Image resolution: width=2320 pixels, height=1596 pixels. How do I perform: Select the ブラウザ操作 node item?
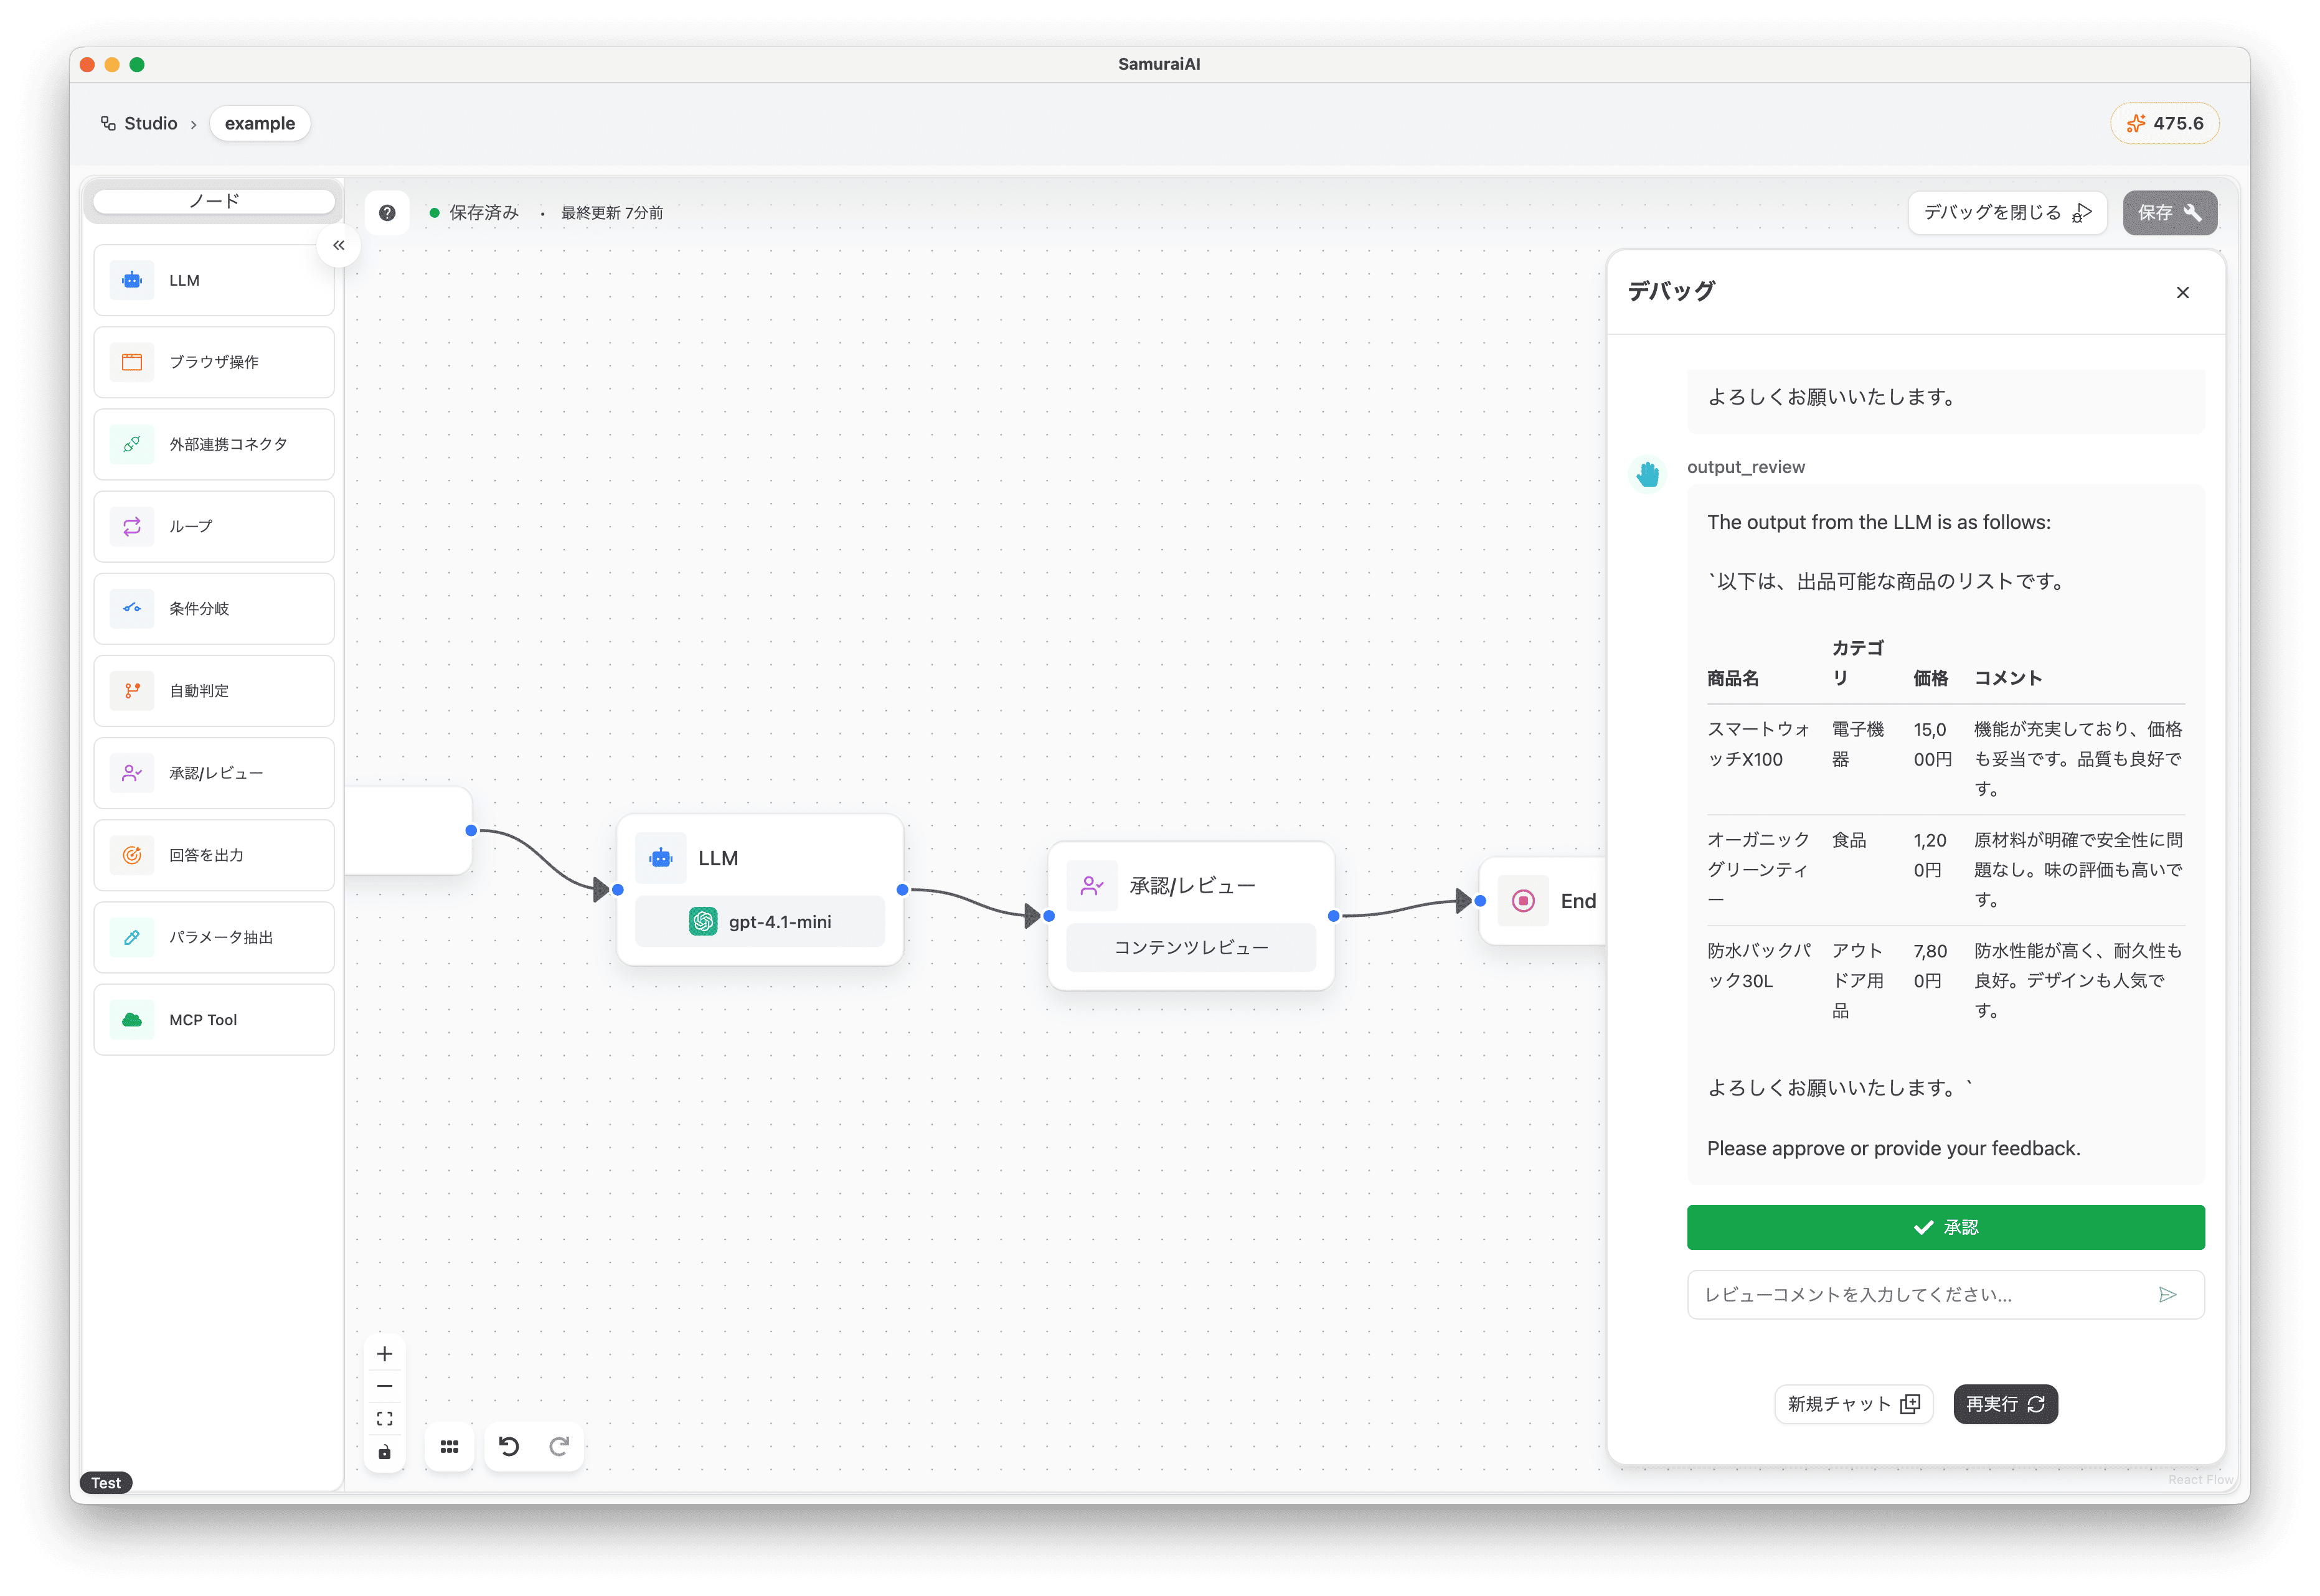214,362
